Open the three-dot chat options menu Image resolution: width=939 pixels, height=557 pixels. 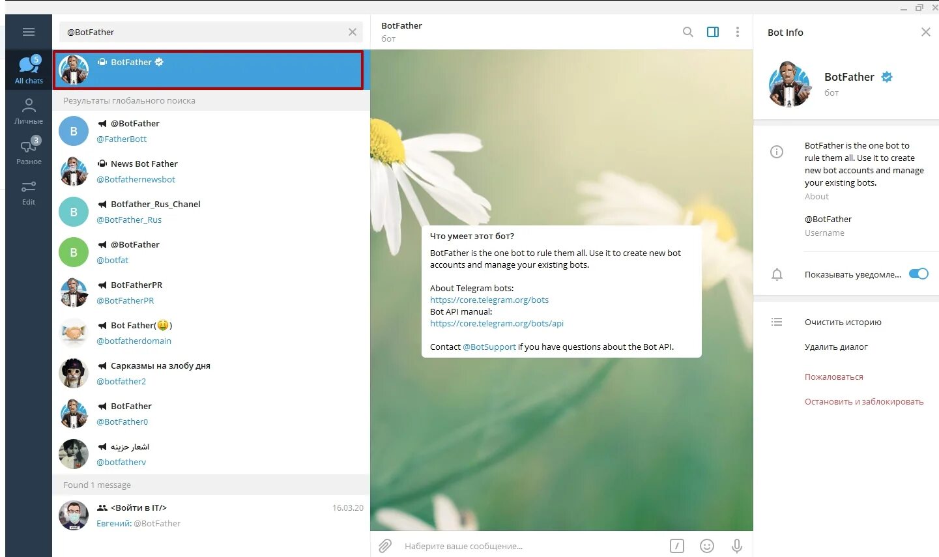pos(738,32)
